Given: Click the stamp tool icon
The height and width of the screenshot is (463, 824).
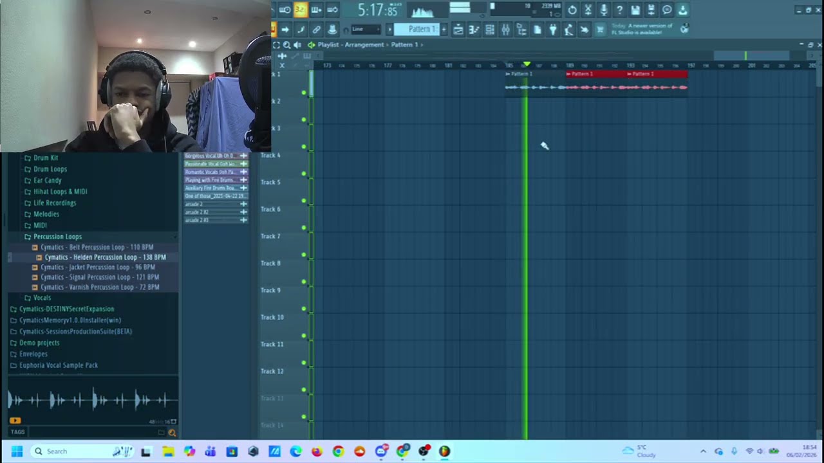Looking at the screenshot, I should click(332, 30).
